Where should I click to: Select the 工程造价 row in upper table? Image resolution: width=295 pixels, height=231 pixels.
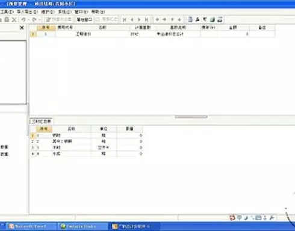click(x=152, y=34)
